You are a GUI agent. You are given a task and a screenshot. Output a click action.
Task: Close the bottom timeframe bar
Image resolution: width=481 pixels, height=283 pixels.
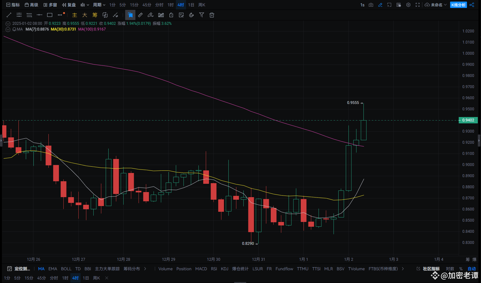pyautogui.click(x=107, y=278)
